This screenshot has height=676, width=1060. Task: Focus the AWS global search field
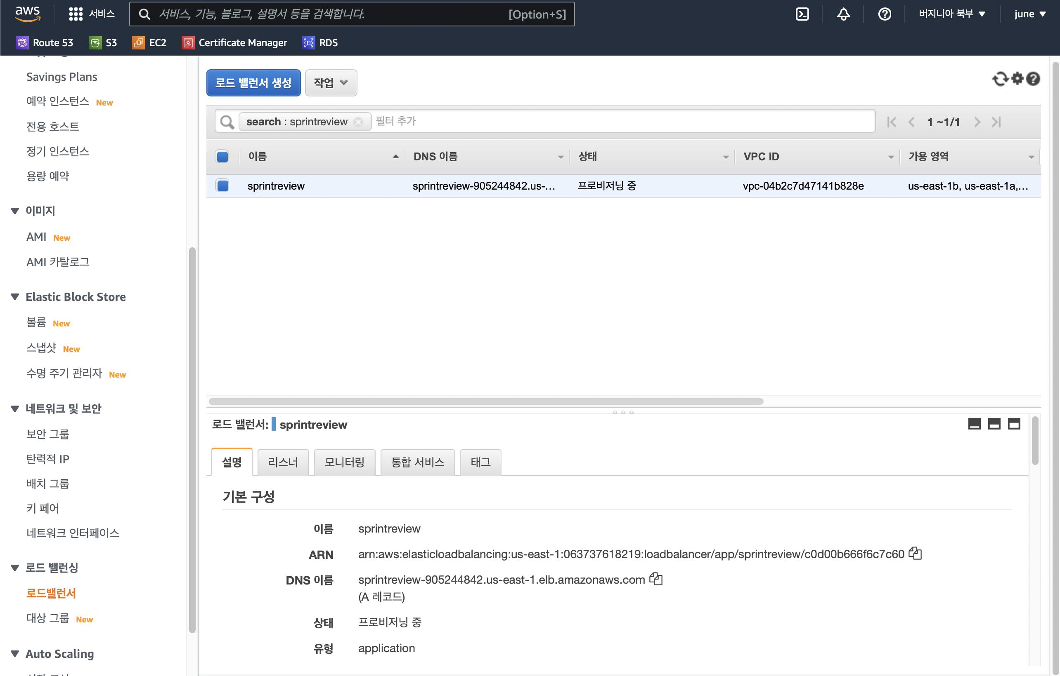(352, 14)
